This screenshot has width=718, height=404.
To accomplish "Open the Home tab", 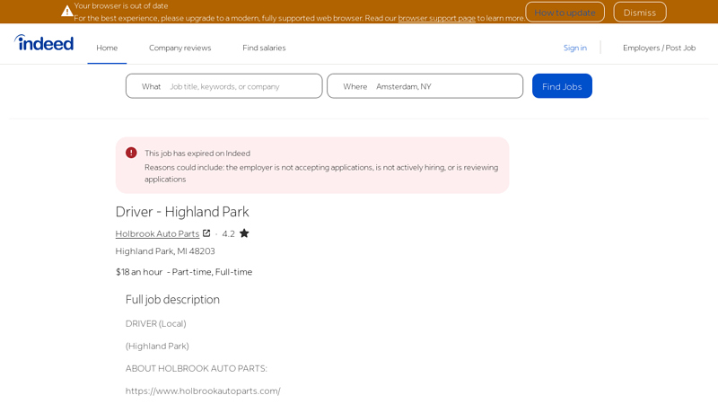I will (x=107, y=48).
